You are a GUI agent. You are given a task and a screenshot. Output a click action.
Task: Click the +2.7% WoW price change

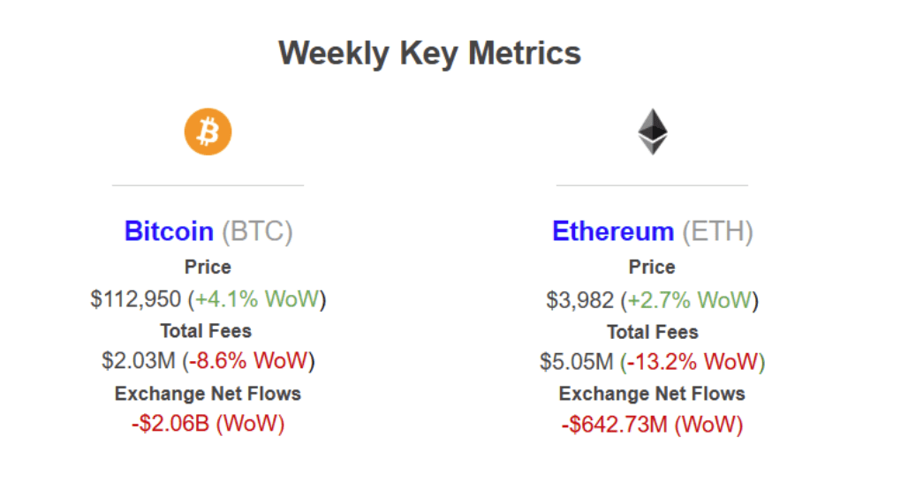coord(690,299)
